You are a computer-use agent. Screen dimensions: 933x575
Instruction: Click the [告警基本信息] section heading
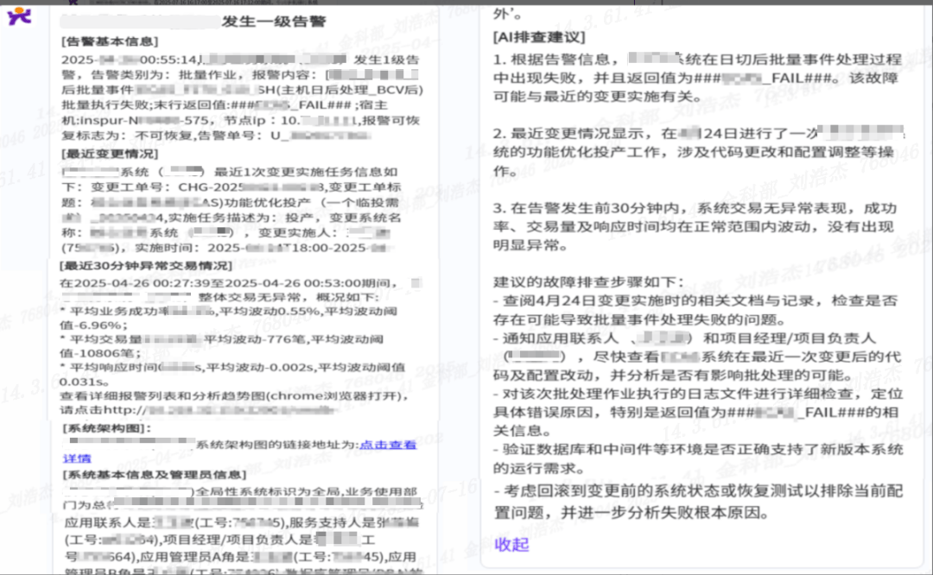(110, 41)
